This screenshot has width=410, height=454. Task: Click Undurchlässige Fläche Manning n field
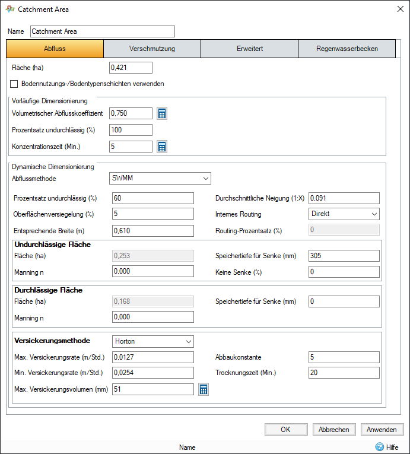click(x=153, y=271)
